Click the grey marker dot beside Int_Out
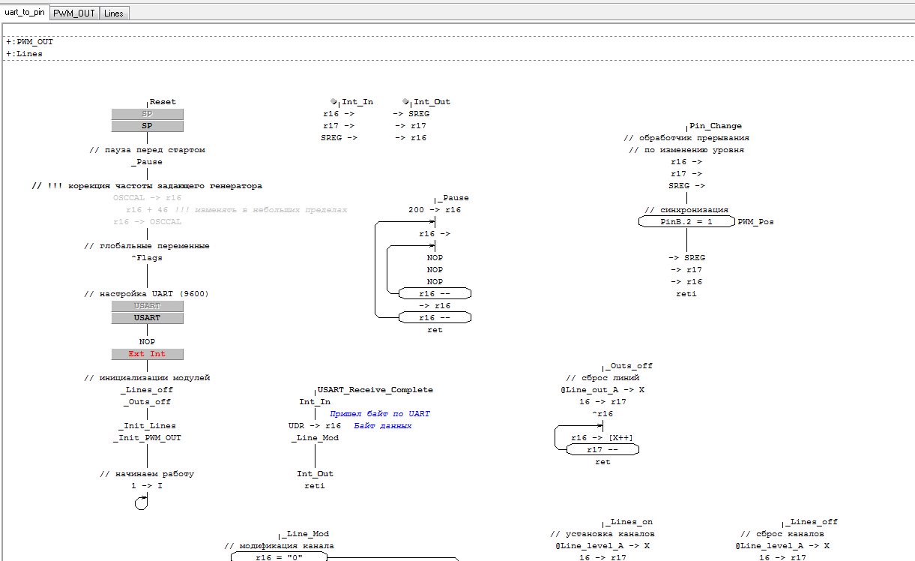Screen dimensions: 915x561 (x=405, y=101)
